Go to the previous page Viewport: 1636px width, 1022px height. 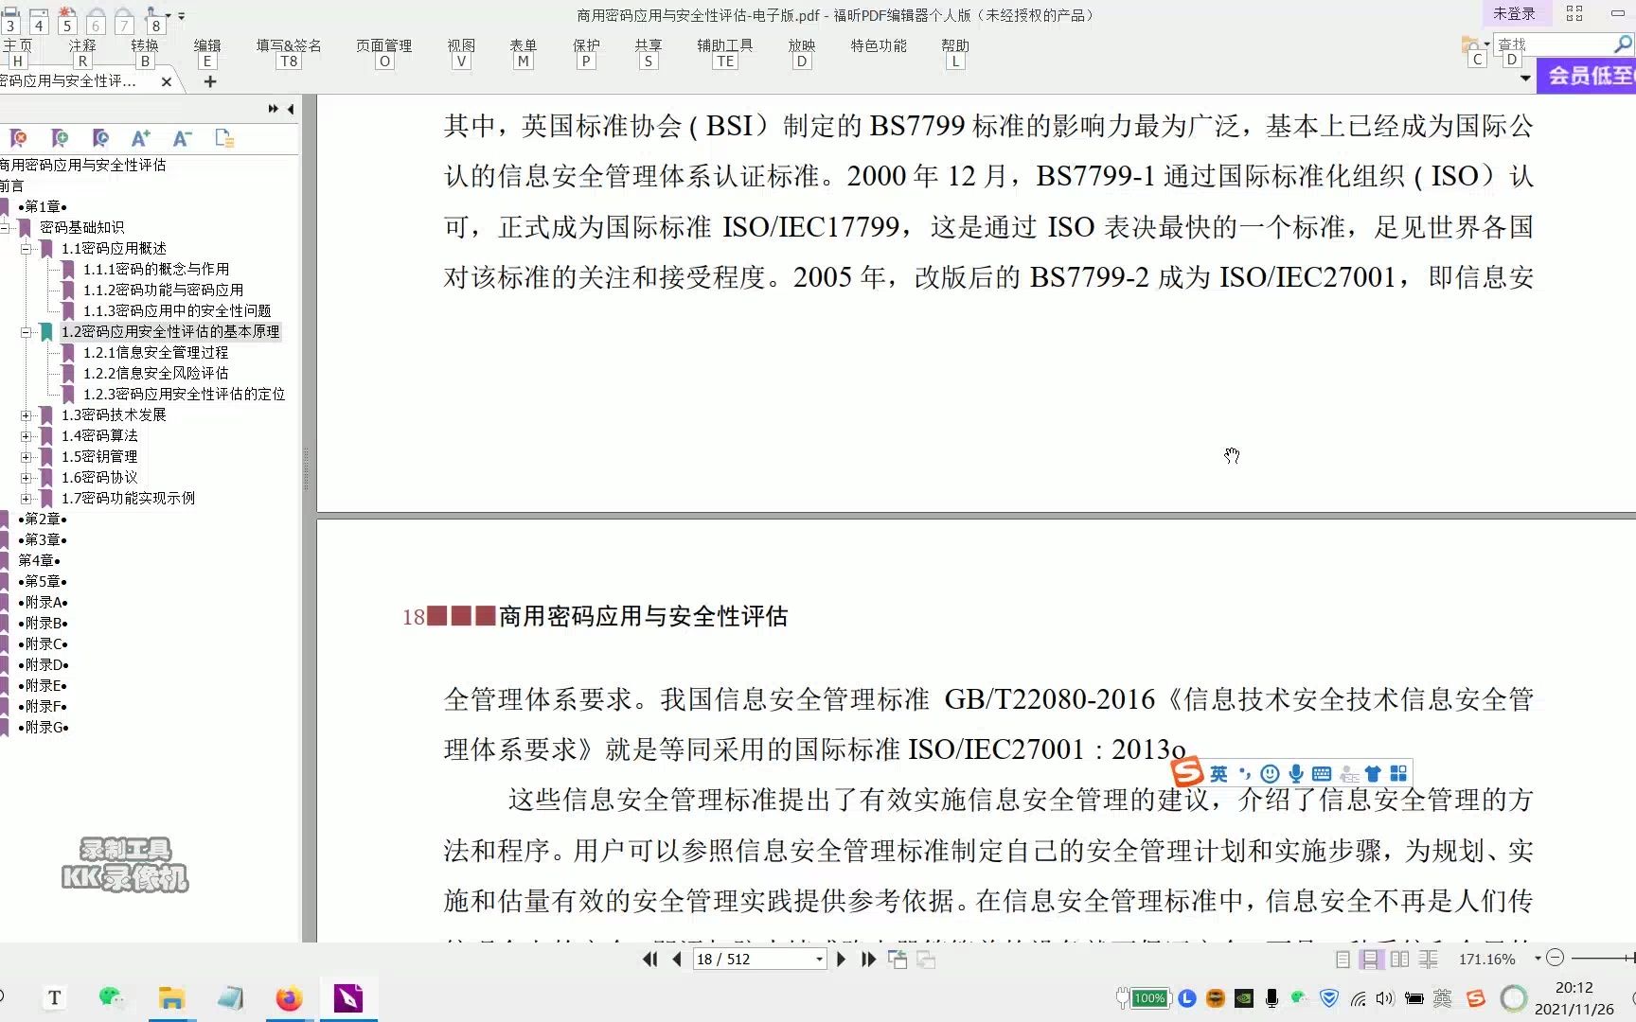(677, 960)
